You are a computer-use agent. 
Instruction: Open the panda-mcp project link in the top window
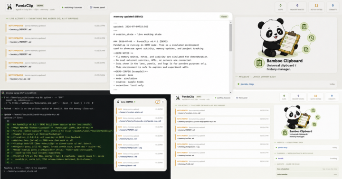coord(247,84)
